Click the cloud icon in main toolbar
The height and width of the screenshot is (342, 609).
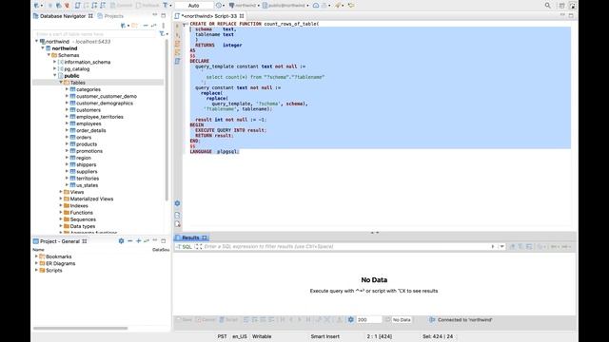click(x=316, y=6)
